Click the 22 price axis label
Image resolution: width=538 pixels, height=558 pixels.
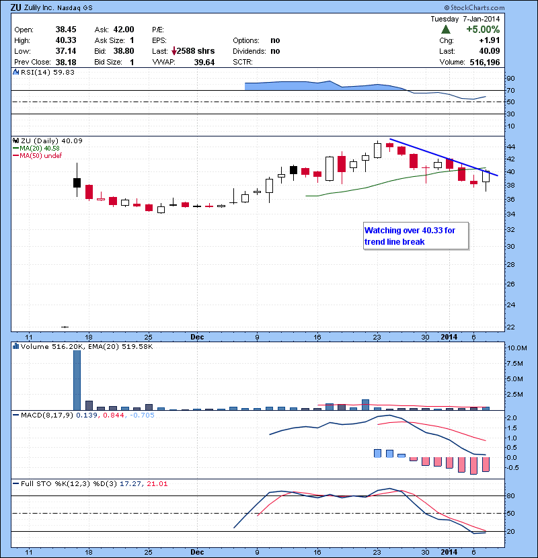[510, 327]
